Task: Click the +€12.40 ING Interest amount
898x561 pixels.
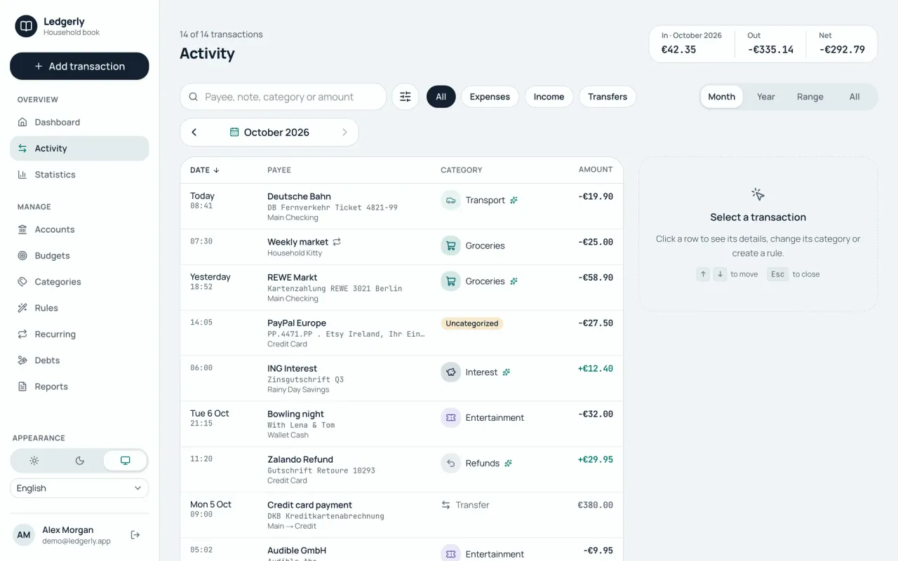Action: [x=595, y=368]
